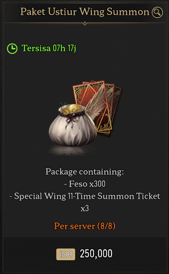The image size is (169, 274).
Task: Select the Tersisa 07h 17j remaining time
Action: point(49,48)
